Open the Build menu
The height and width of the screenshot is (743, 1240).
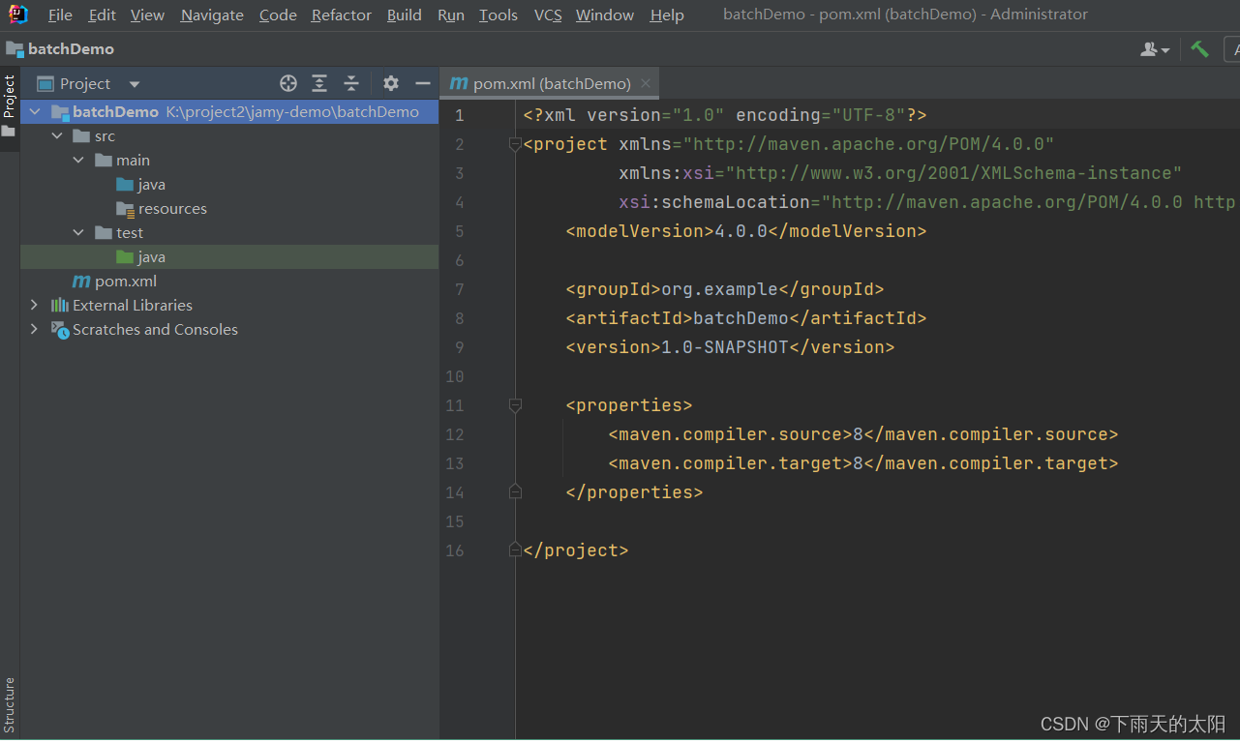coord(405,15)
